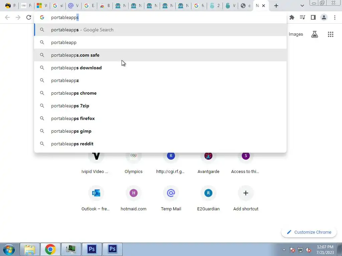Select the 'portableappz' suggestion
This screenshot has height=256, width=342.
click(x=160, y=80)
